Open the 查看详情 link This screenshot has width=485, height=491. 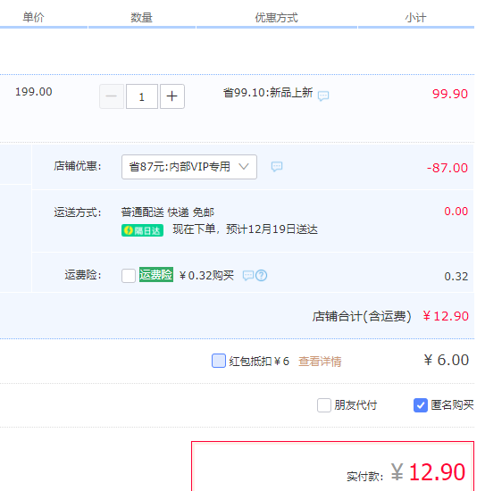pos(320,362)
